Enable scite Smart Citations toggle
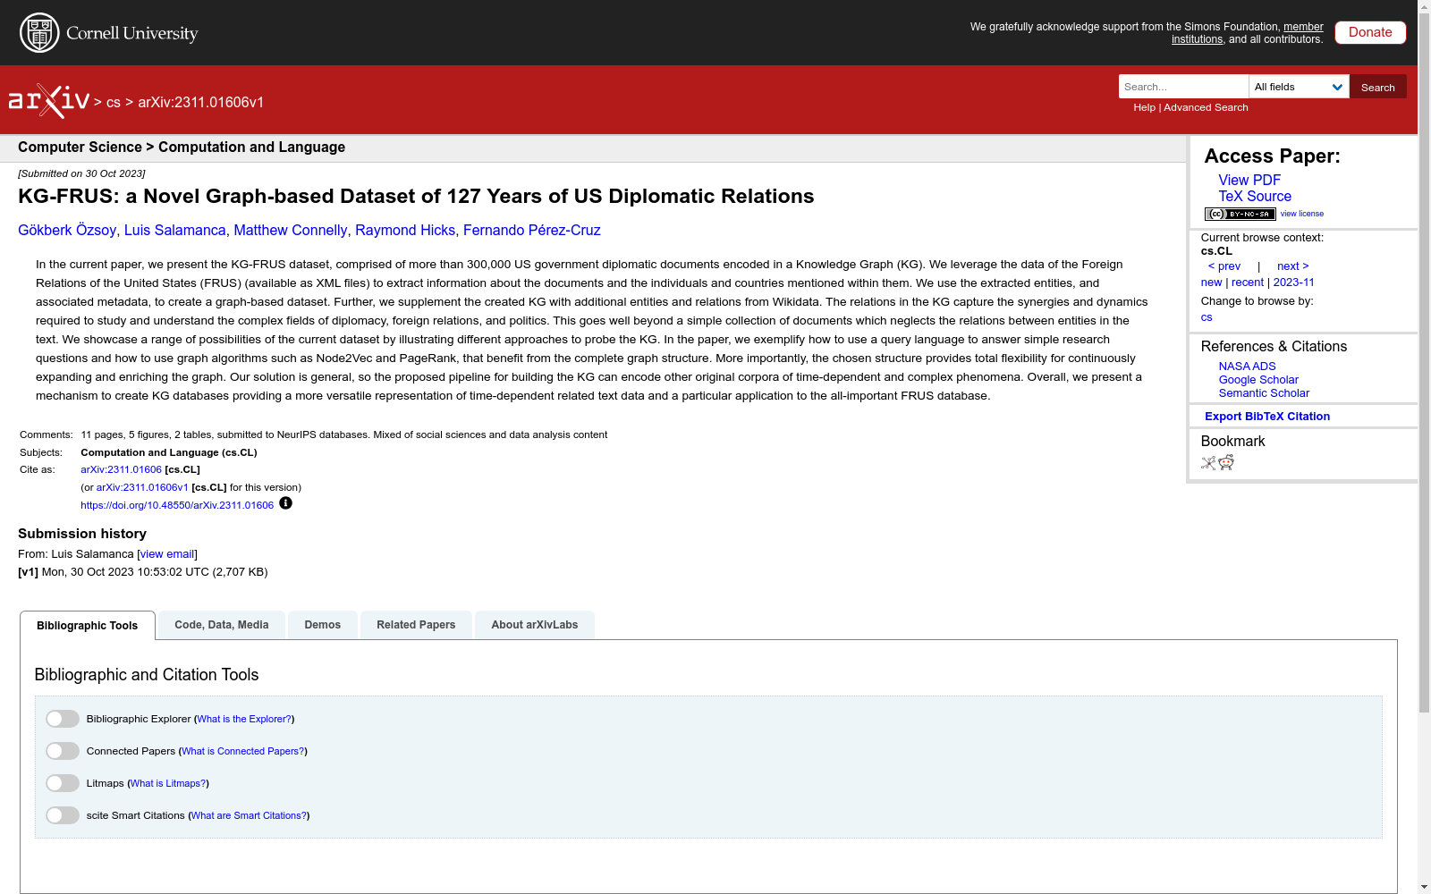 [x=63, y=815]
